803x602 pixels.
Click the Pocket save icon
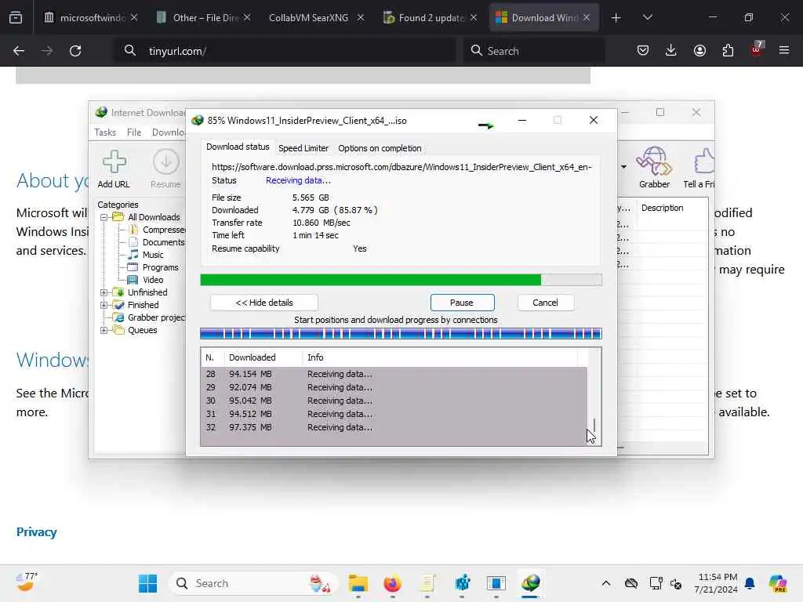point(643,50)
